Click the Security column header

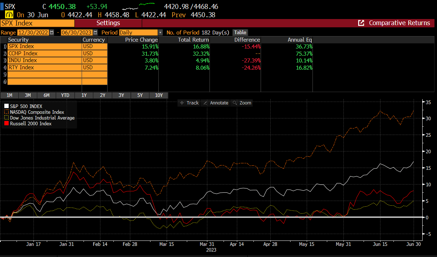coord(45,39)
